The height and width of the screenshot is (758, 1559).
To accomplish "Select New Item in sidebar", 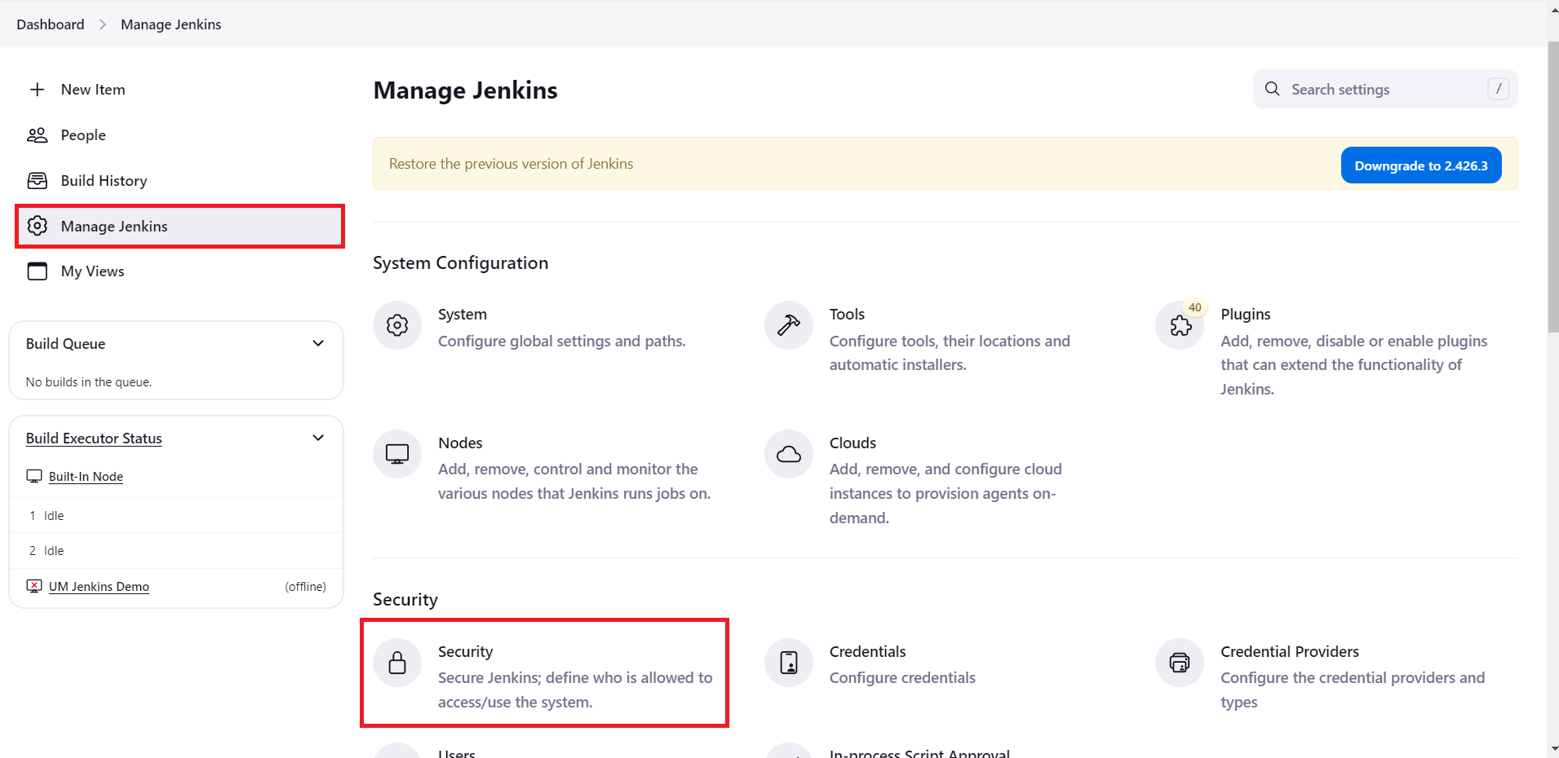I will pyautogui.click(x=178, y=90).
